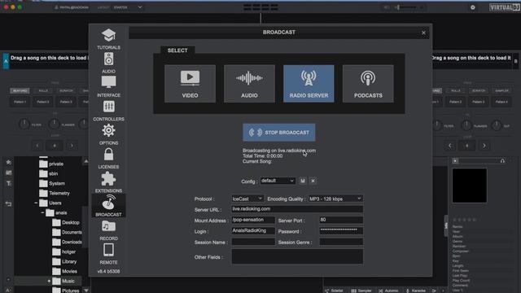Click the Session Genre field
This screenshot has width=521, height=293.
tap(341, 242)
